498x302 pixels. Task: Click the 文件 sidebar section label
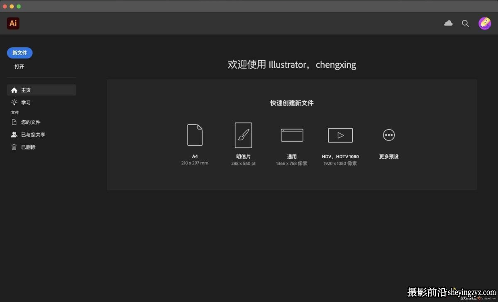point(15,113)
